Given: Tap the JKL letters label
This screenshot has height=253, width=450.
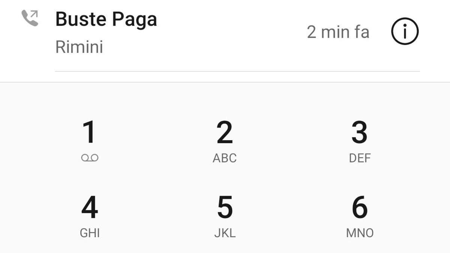Looking at the screenshot, I should (225, 233).
